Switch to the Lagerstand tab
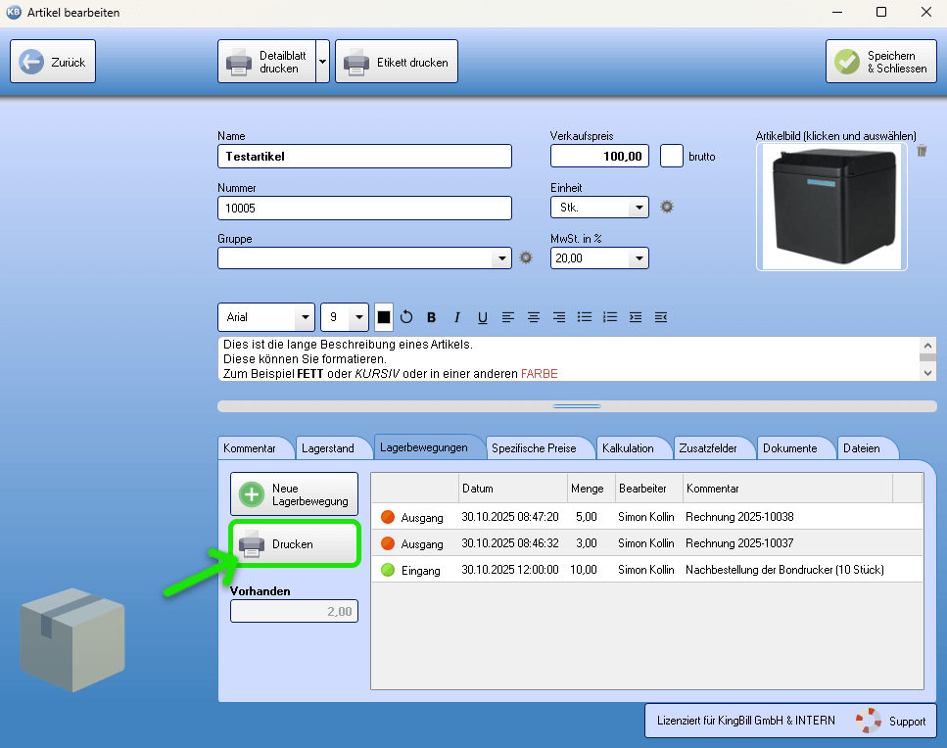The width and height of the screenshot is (947, 748). tap(327, 448)
